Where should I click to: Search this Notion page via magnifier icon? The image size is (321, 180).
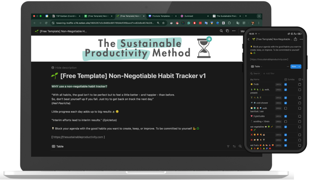click(x=221, y=31)
